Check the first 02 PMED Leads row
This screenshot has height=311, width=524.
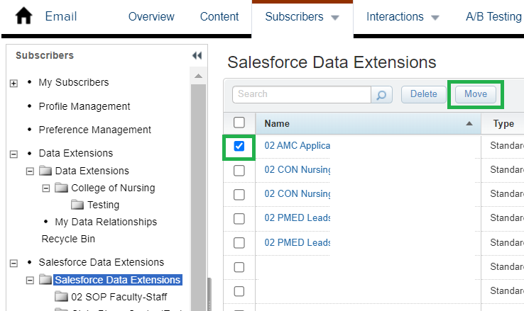239,219
